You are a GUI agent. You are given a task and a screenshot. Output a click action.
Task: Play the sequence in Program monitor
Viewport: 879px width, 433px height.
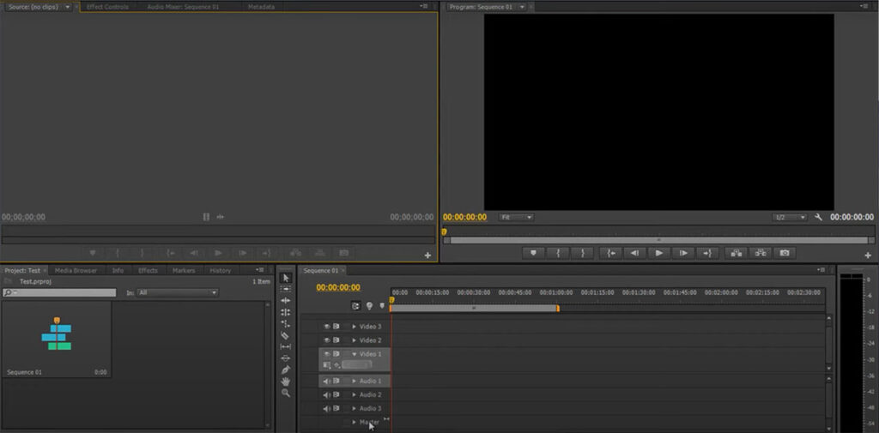659,253
